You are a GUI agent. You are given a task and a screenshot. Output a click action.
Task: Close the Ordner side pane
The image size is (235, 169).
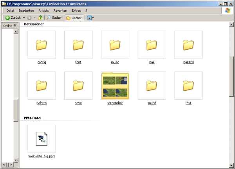pyautogui.click(x=15, y=25)
